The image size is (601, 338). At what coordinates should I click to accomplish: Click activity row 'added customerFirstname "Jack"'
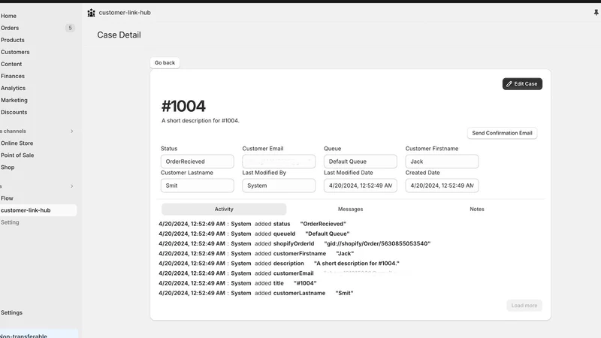(256, 254)
